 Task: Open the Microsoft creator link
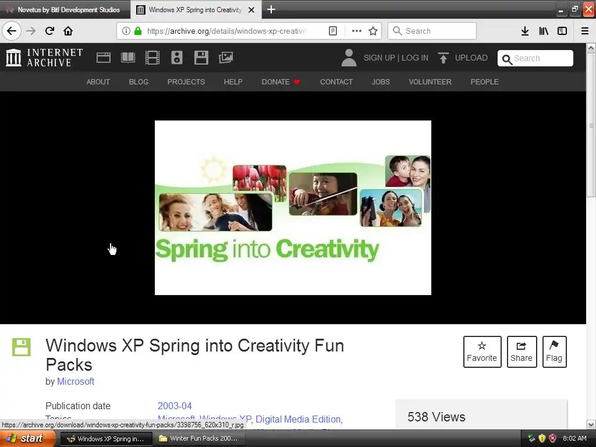point(76,381)
